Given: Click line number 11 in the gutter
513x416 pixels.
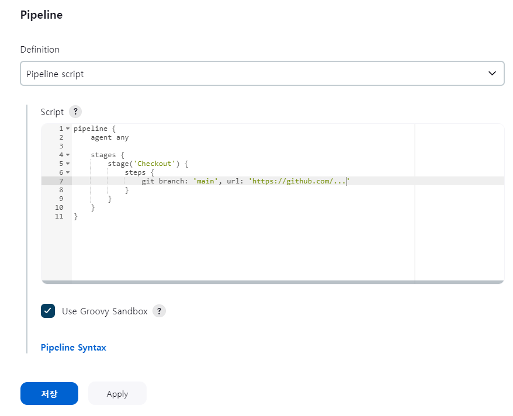Looking at the screenshot, I should pos(59,216).
